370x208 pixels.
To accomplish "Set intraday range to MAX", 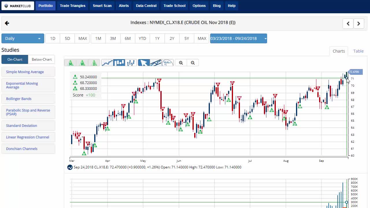I will [83, 38].
